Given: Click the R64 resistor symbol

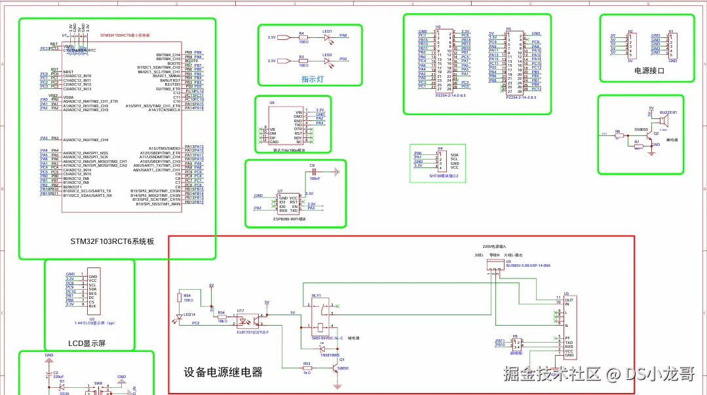Looking at the screenshot, I should 180,298.
